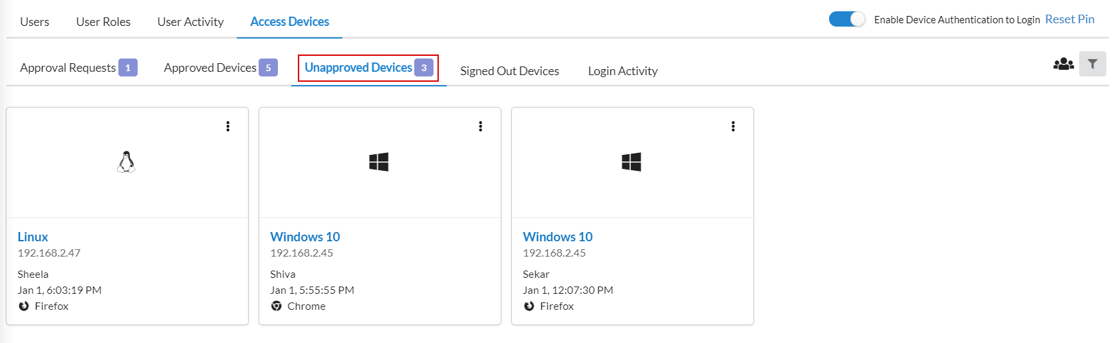Open the three-dot menu on Shiva's Windows card
This screenshot has height=343, width=1117.
pos(481,126)
